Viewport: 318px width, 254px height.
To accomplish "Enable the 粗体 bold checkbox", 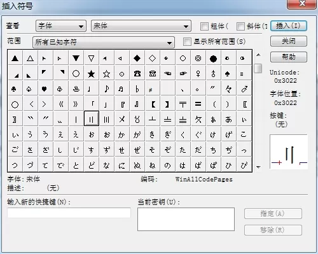I will click(x=204, y=26).
